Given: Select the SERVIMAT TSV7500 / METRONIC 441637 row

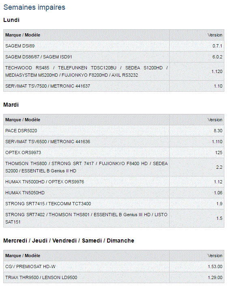Looking at the screenshot, I should pyautogui.click(x=114, y=86).
